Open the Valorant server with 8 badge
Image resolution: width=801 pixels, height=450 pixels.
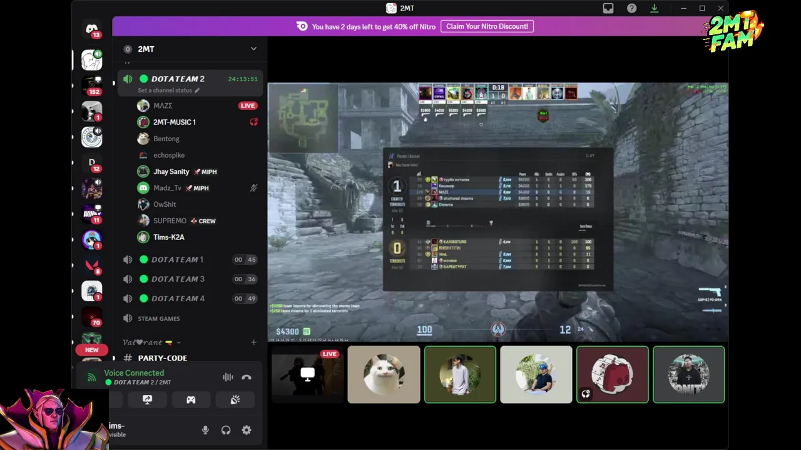click(92, 265)
